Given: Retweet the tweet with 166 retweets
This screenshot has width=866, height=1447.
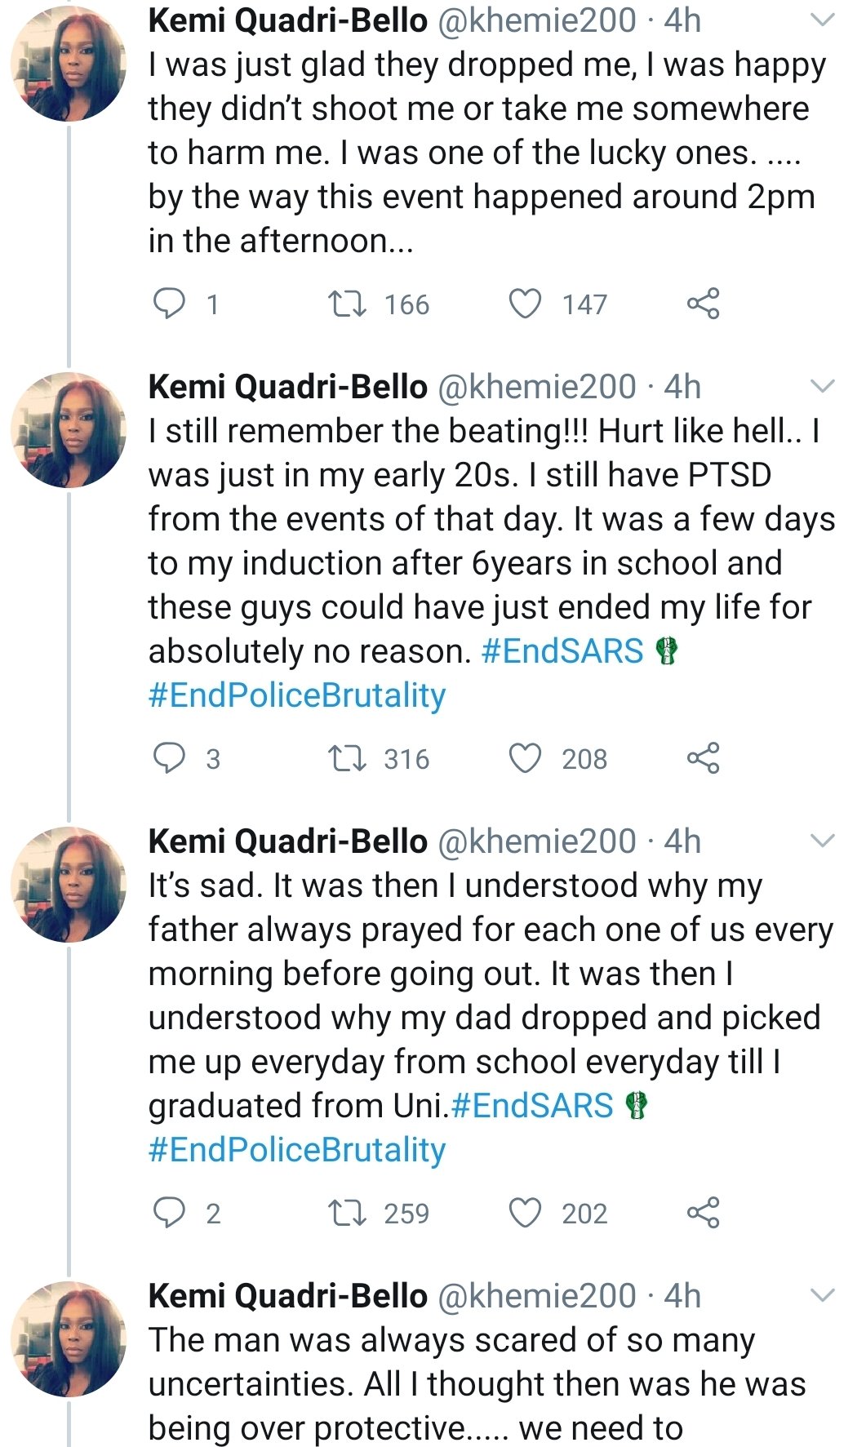Looking at the screenshot, I should pos(348,304).
